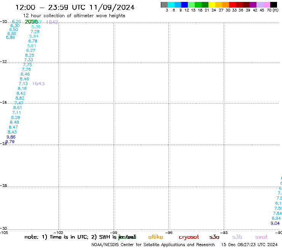
Task: Click the cyan wave height value 5.61
Action: (32, 46)
